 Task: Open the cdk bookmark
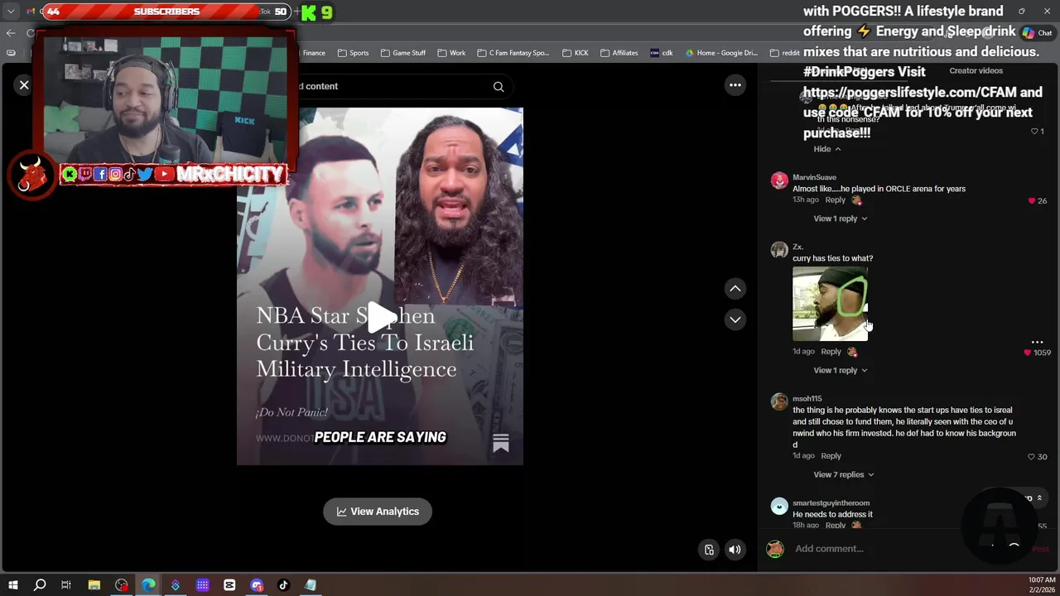coord(661,53)
